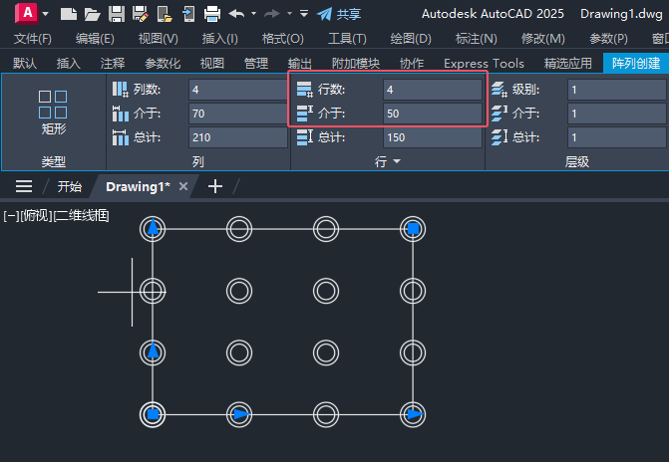Click the 矩形 array type button
Image resolution: width=669 pixels, height=462 pixels.
click(53, 113)
